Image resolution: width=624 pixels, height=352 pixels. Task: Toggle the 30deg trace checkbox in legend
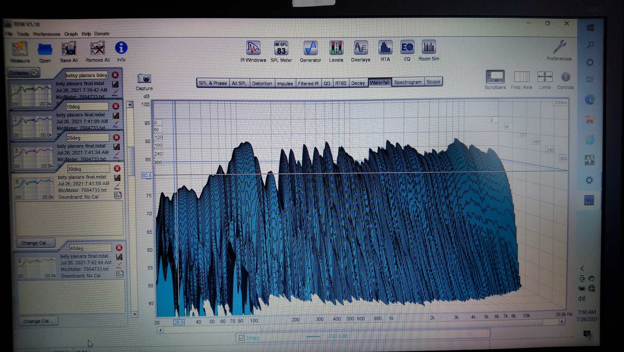pos(241,337)
